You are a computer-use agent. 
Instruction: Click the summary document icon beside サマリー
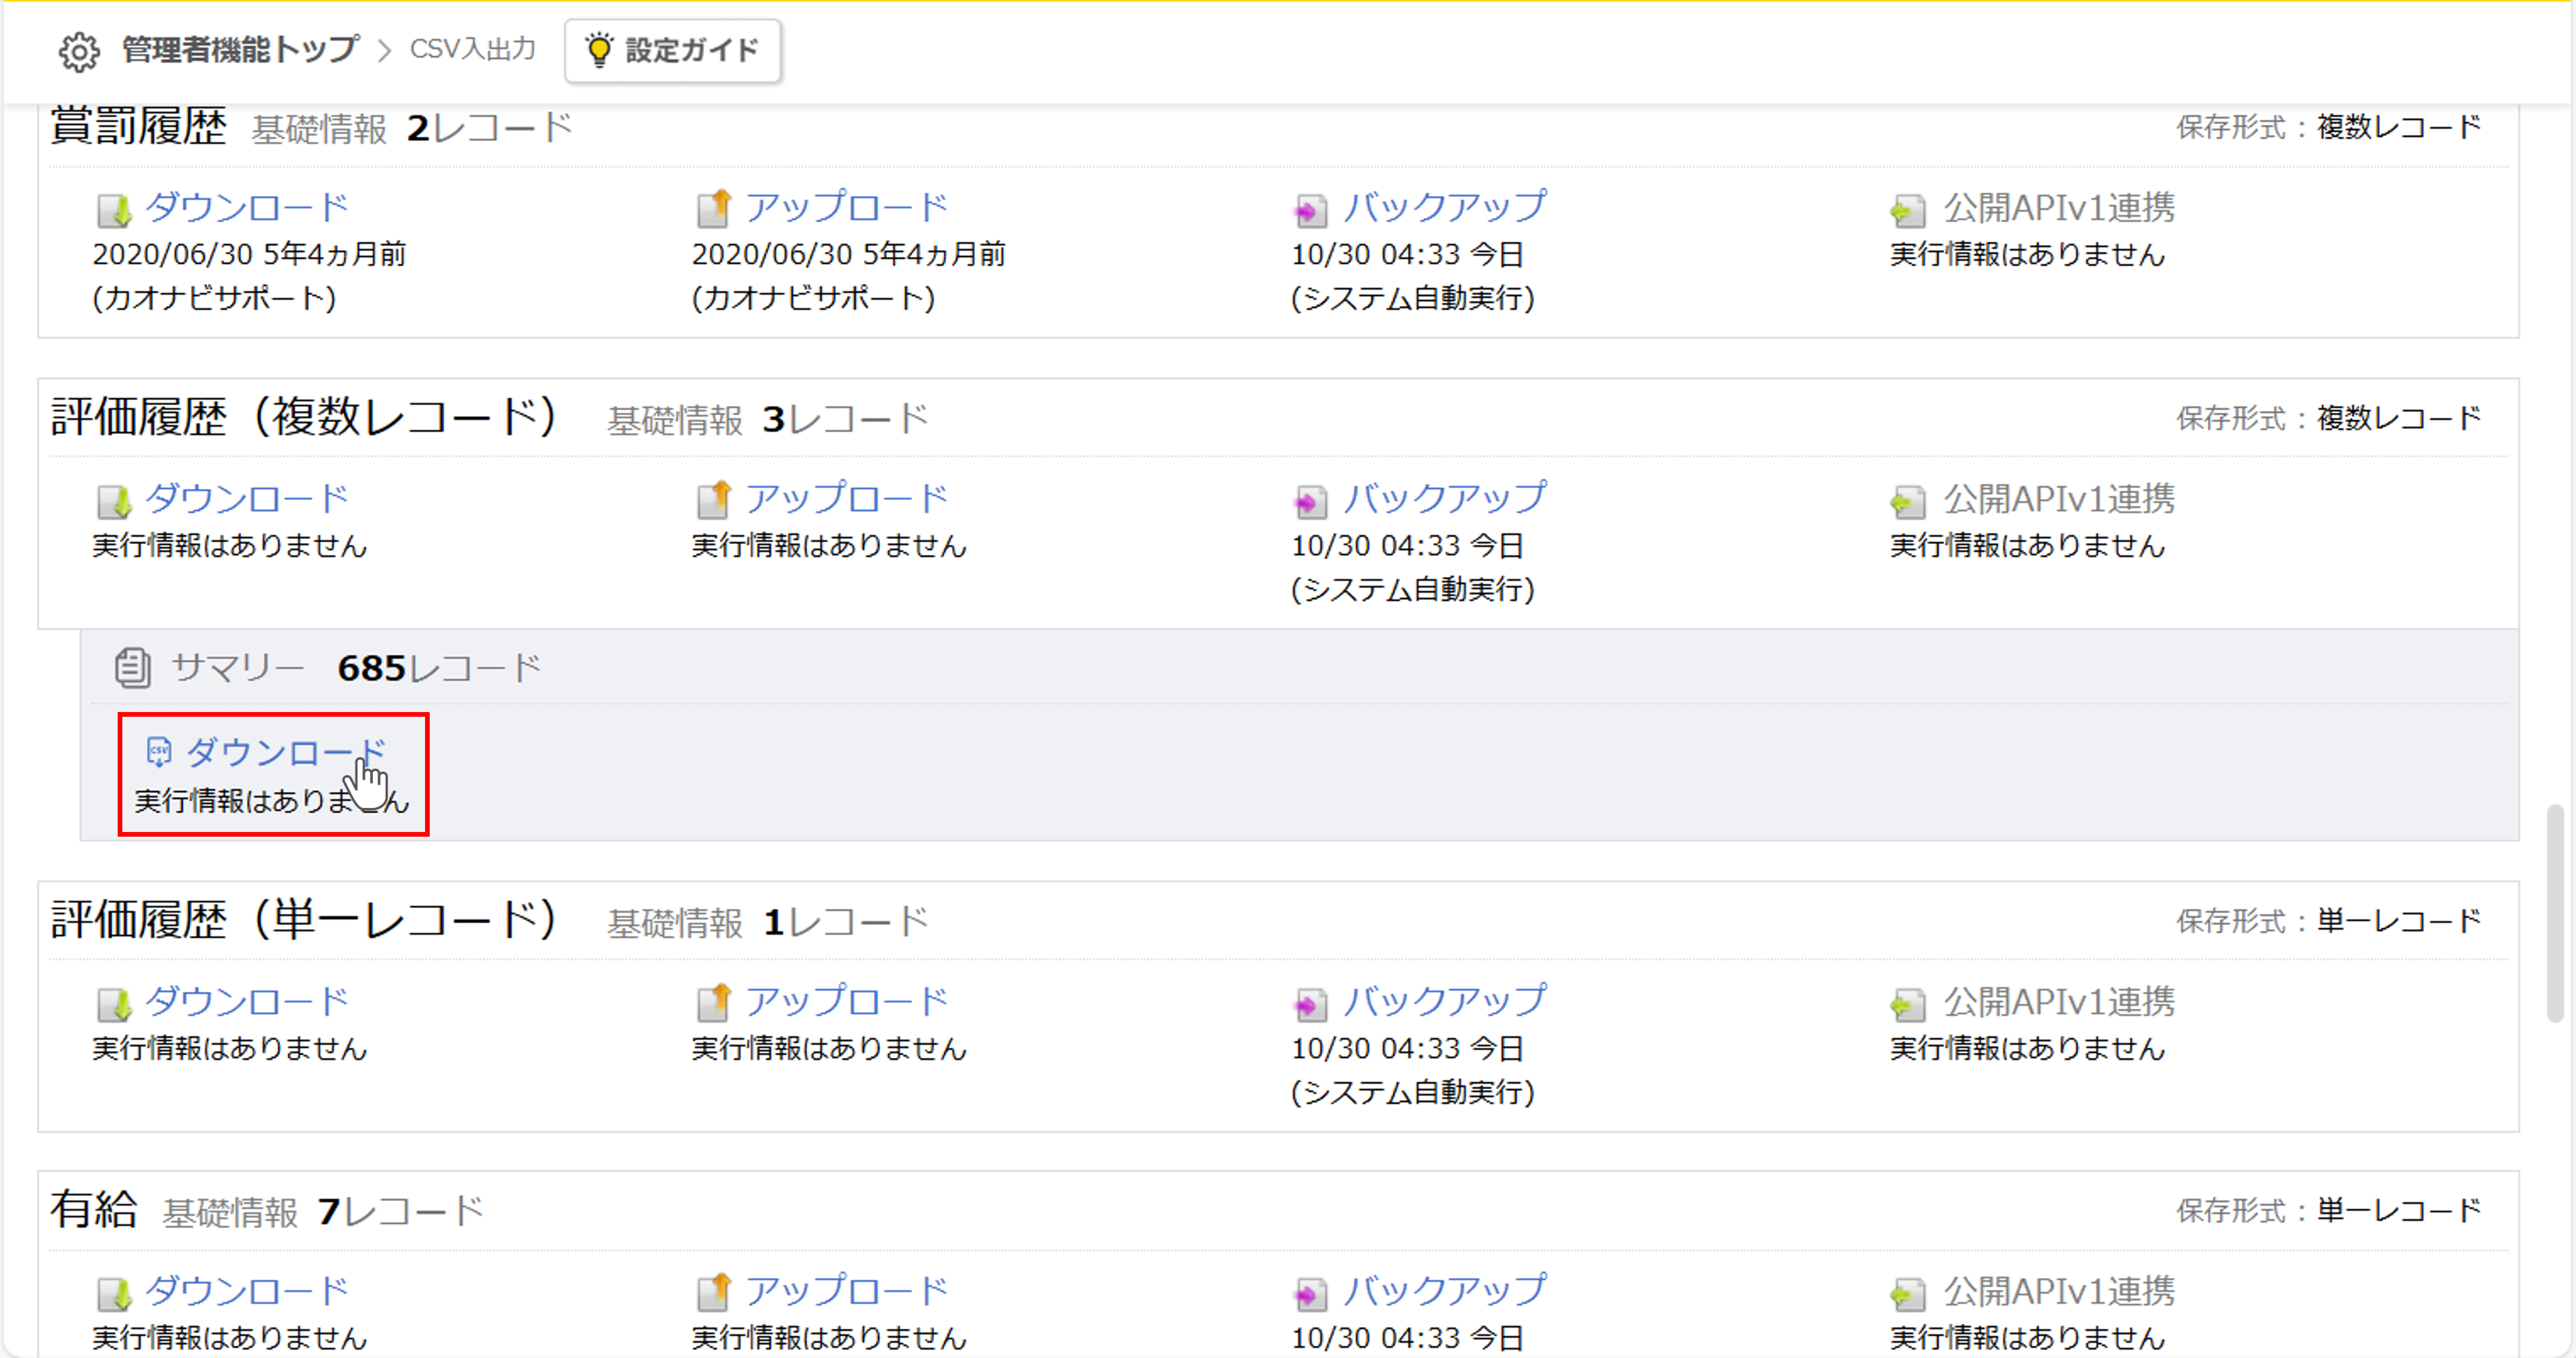(132, 669)
